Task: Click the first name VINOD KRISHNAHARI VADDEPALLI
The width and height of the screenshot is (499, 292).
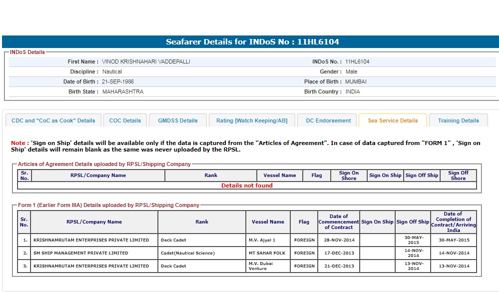Action: pyautogui.click(x=146, y=62)
